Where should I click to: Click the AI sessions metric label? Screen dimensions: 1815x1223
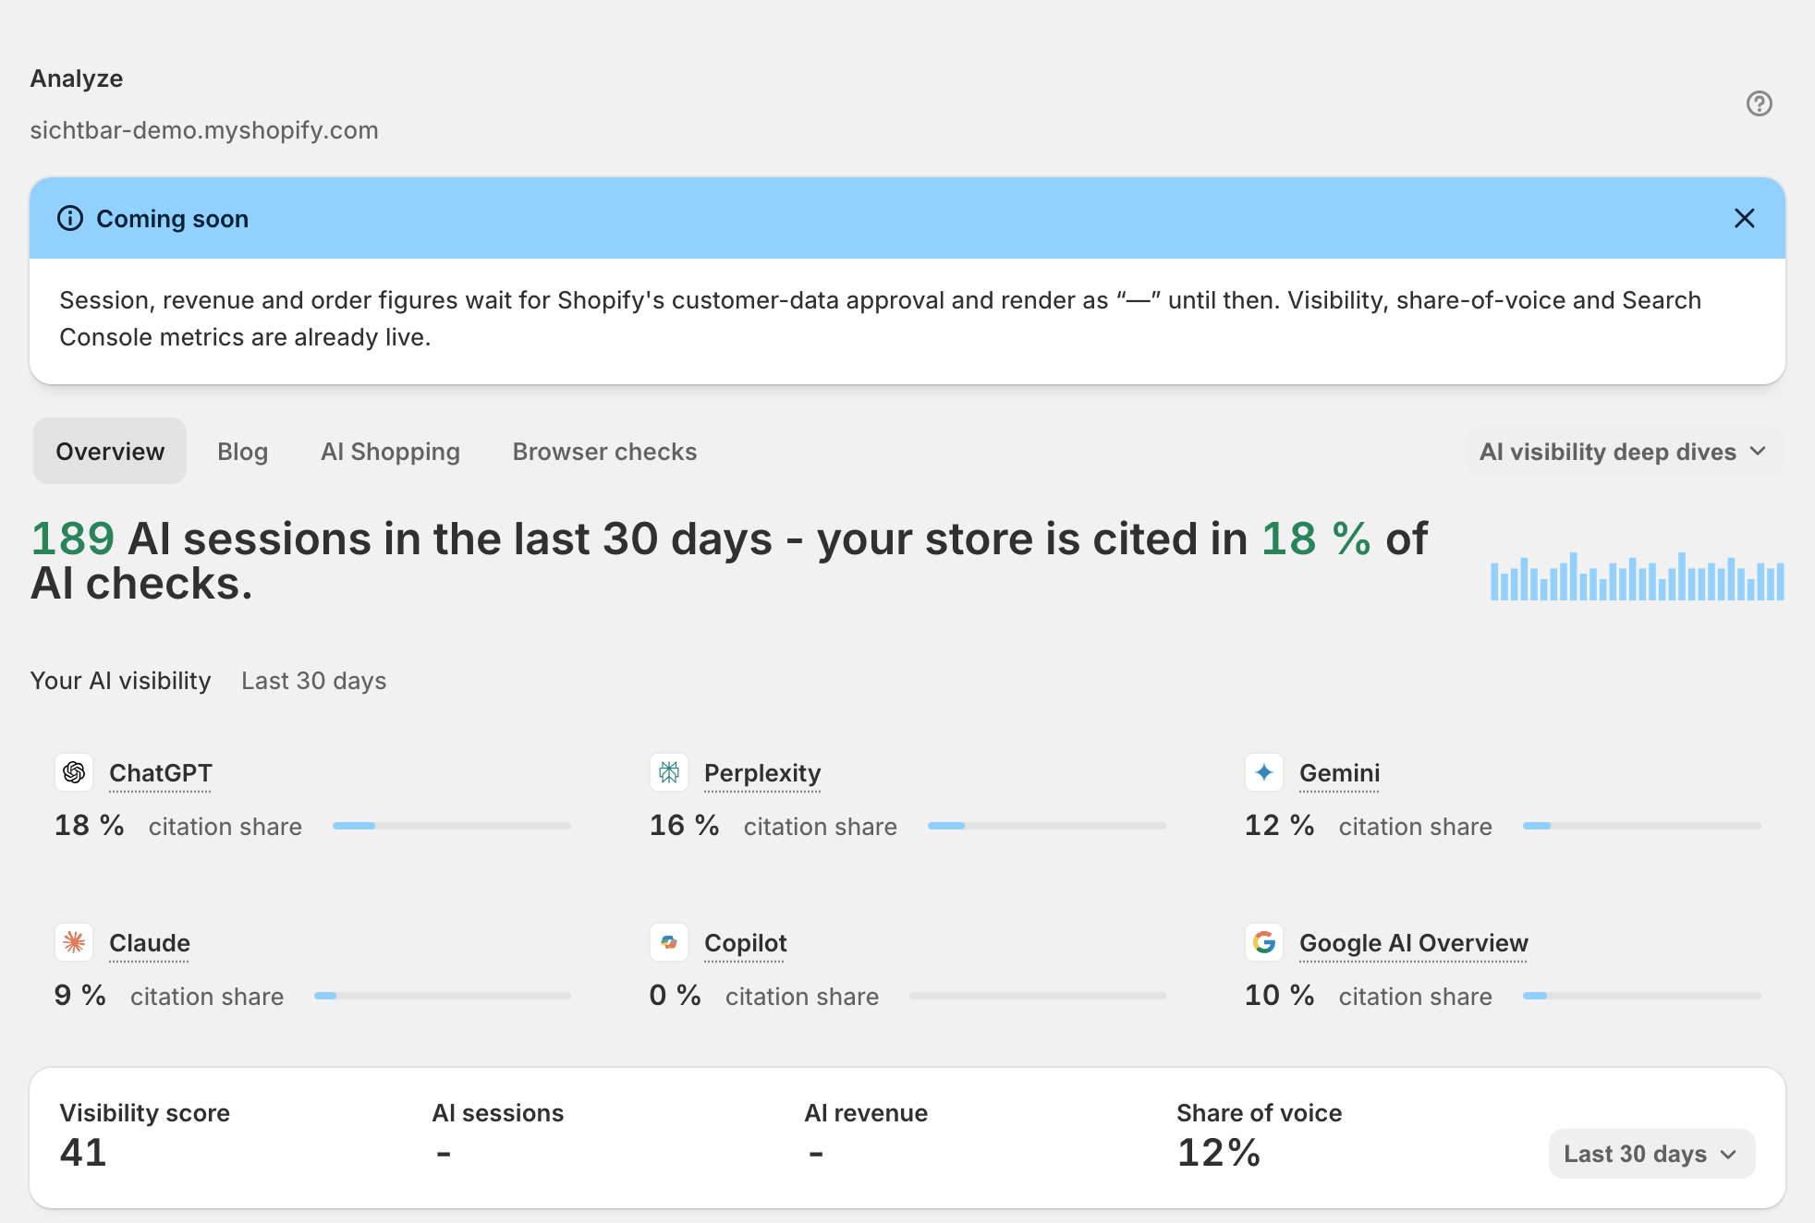tap(498, 1113)
